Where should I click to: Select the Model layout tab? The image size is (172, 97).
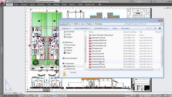pos(15,93)
